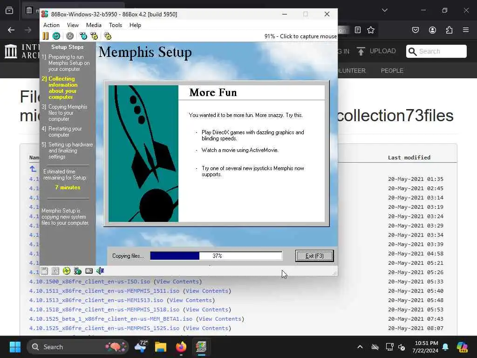Bookmark this page with the star
The height and width of the screenshot is (358, 477).
(x=370, y=30)
